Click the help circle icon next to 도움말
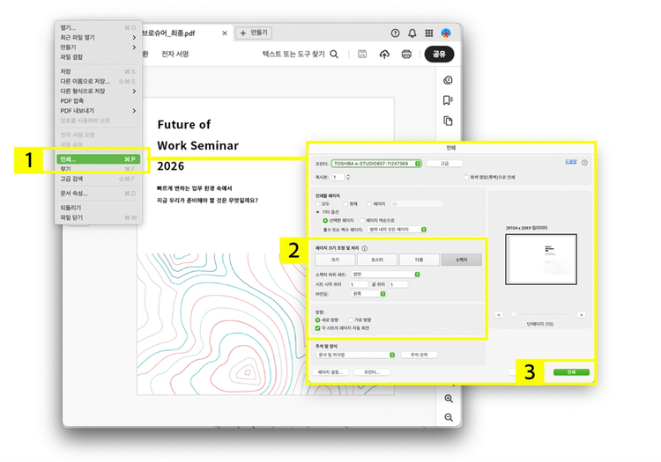Viewport: 661px width, 462px height. click(584, 163)
